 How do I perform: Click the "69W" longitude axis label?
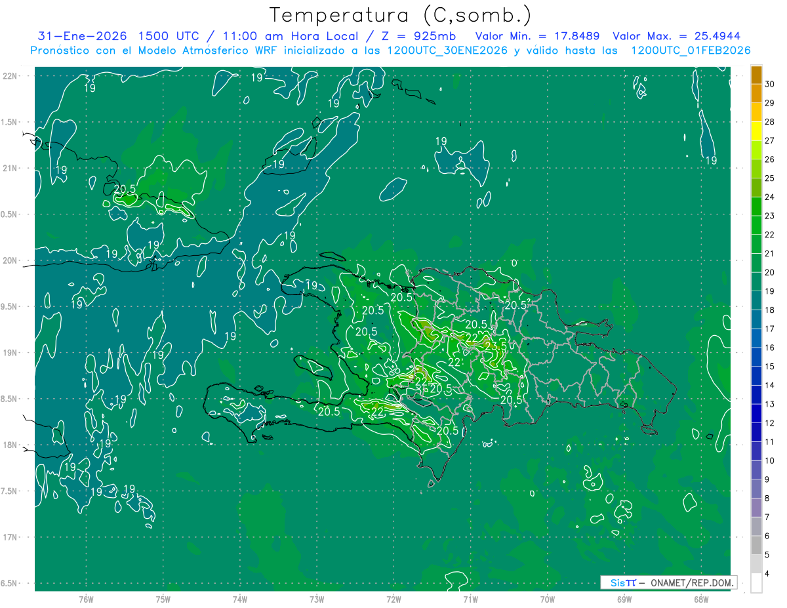coord(624,599)
